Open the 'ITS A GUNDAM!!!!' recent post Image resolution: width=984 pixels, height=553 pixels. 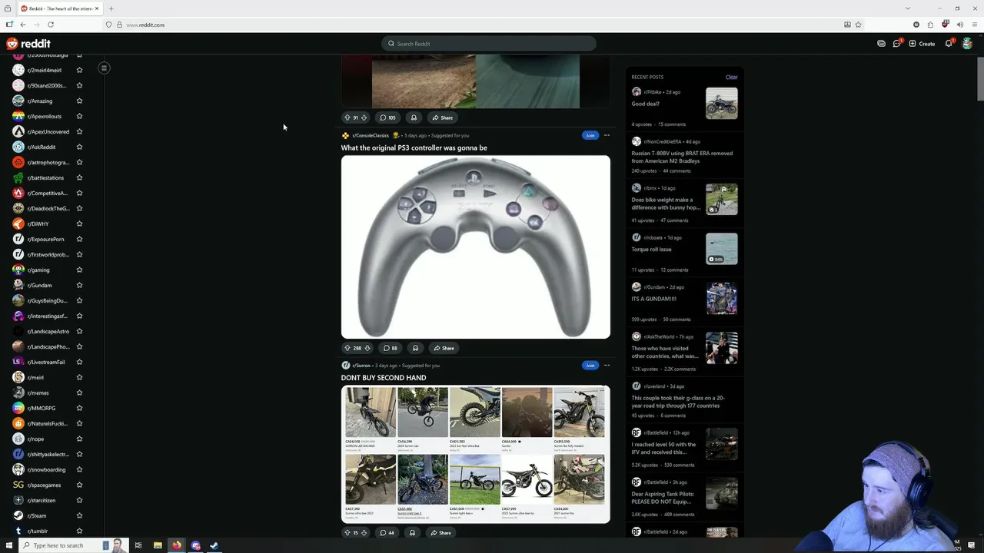(654, 299)
